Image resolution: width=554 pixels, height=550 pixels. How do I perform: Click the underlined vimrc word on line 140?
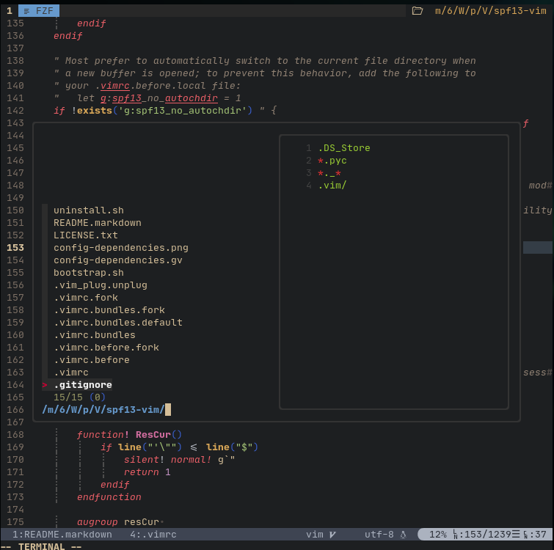click(114, 86)
